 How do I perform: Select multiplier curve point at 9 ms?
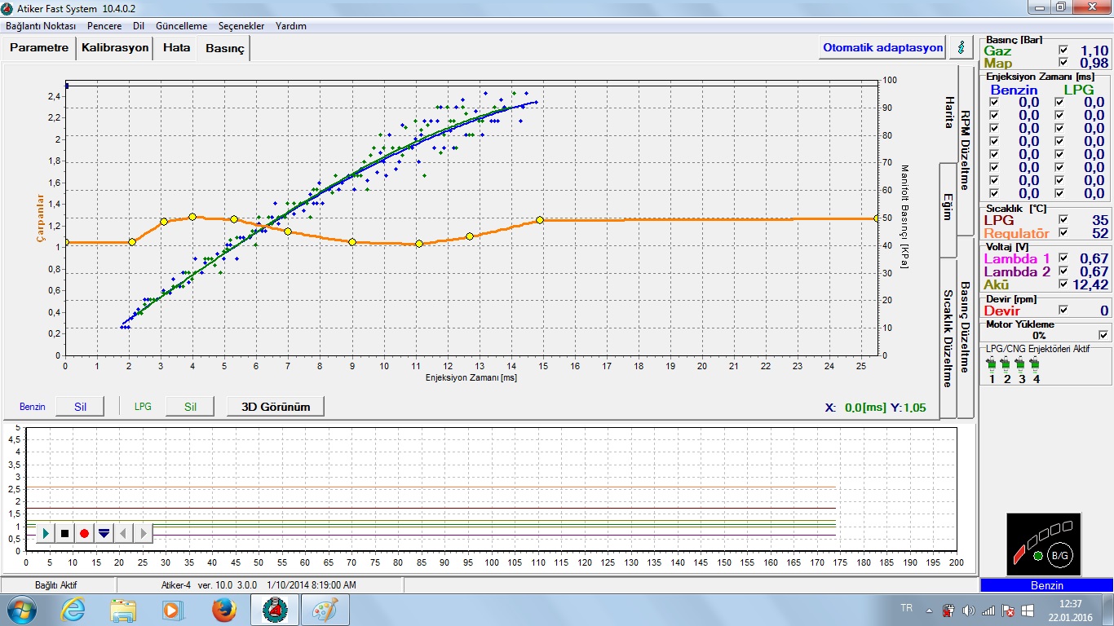click(x=352, y=242)
